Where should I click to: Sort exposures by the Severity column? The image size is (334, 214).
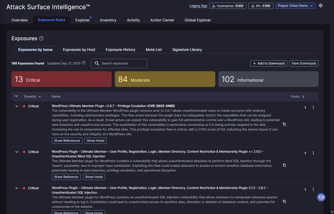point(32,97)
